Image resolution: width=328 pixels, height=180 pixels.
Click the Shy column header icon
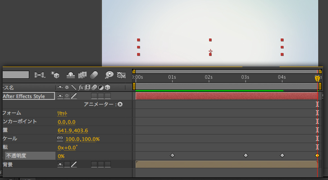coord(60,87)
